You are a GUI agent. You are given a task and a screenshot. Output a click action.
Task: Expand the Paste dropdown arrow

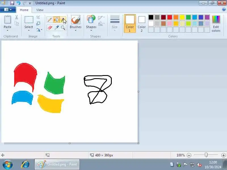coord(8,31)
